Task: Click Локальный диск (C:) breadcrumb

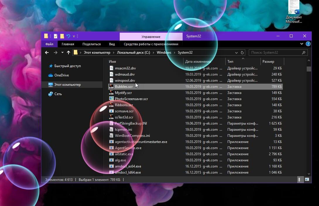Action: (x=133, y=53)
